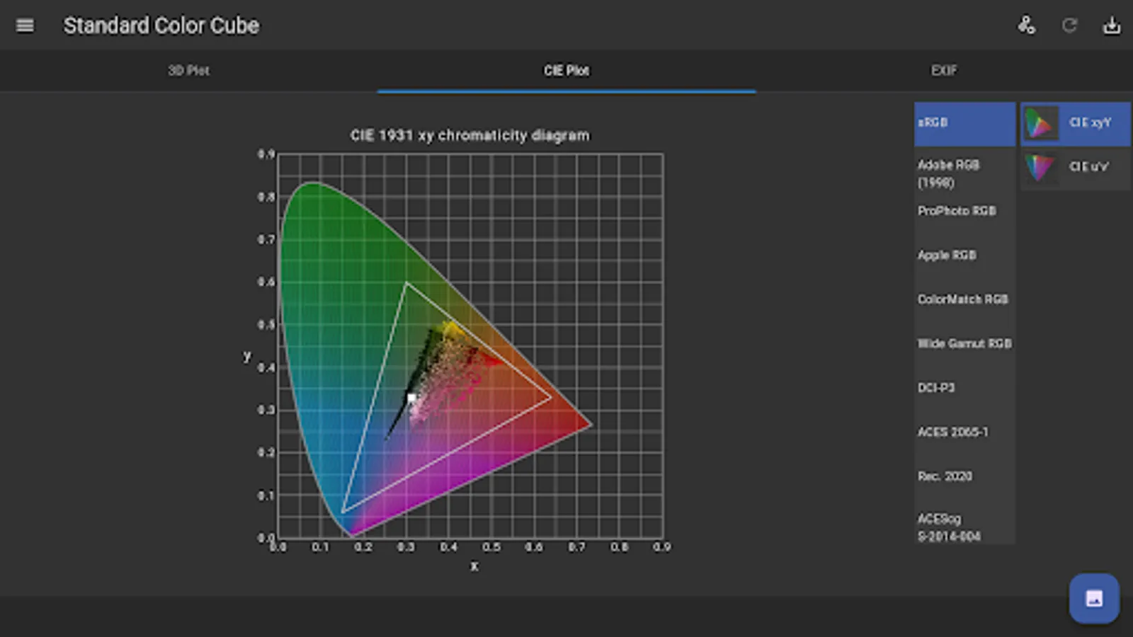
Task: Select the CIE Plot tab
Action: pyautogui.click(x=566, y=71)
